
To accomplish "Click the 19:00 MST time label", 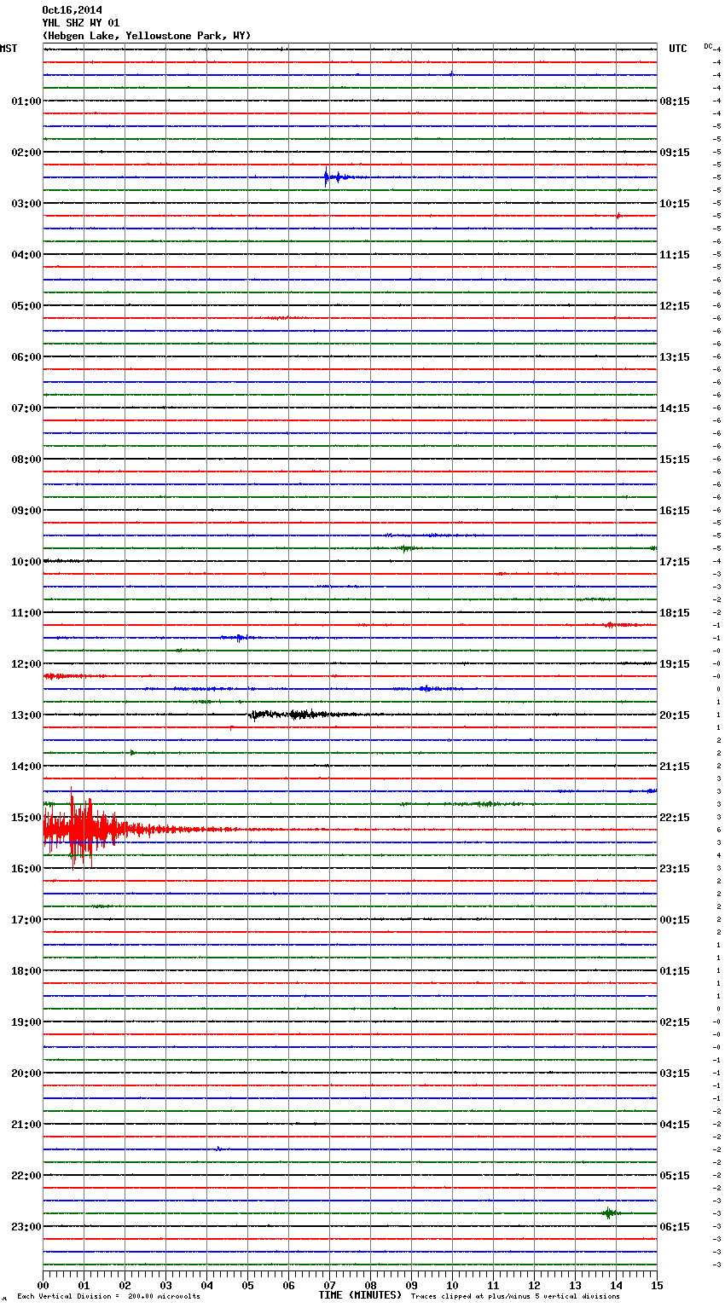I will (x=26, y=1022).
